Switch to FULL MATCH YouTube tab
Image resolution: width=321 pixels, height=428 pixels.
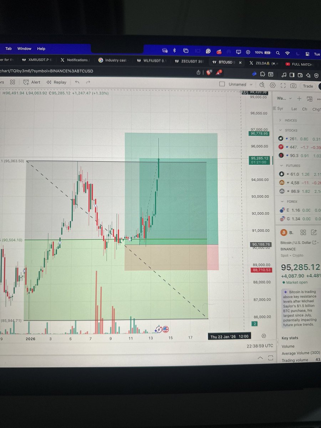pos(299,64)
